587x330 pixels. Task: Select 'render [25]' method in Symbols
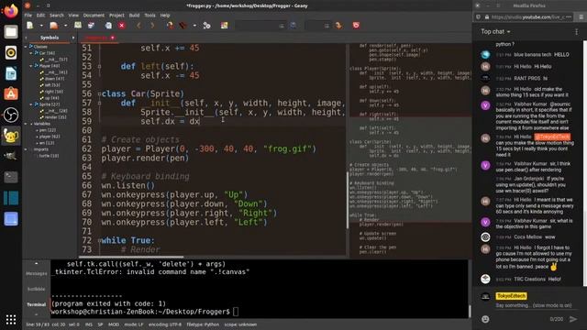pos(56,117)
